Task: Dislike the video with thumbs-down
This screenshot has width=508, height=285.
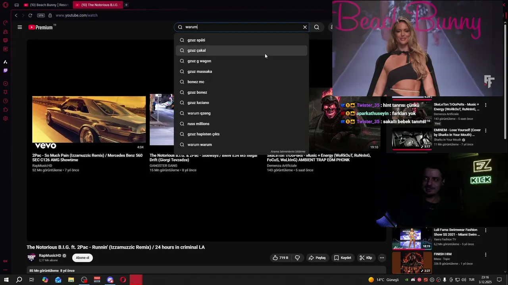Action: pos(297,258)
